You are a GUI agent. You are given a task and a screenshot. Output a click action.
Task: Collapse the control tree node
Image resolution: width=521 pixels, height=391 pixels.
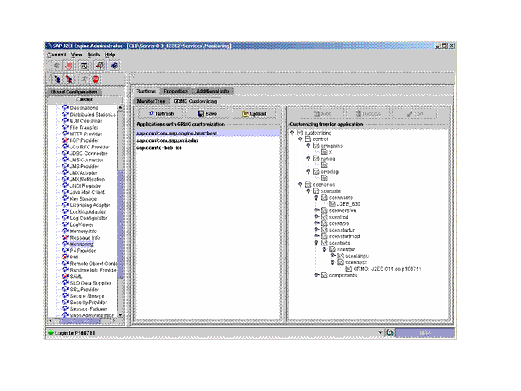tap(300, 139)
